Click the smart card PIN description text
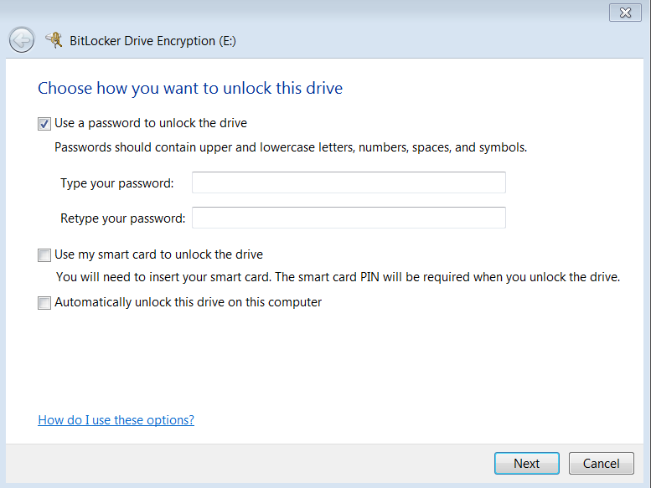Screen dimensions: 651x488 338,277
